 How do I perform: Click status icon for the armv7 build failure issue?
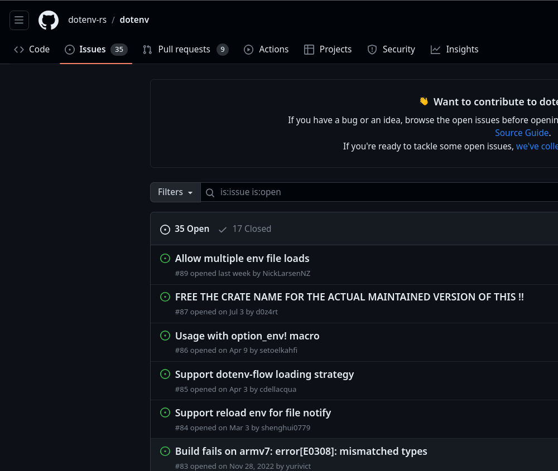point(165,451)
